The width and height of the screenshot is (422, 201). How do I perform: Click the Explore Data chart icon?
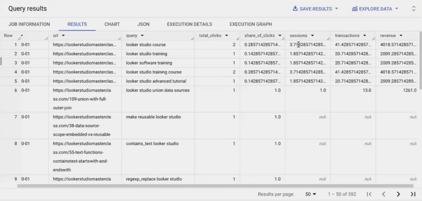pos(354,9)
